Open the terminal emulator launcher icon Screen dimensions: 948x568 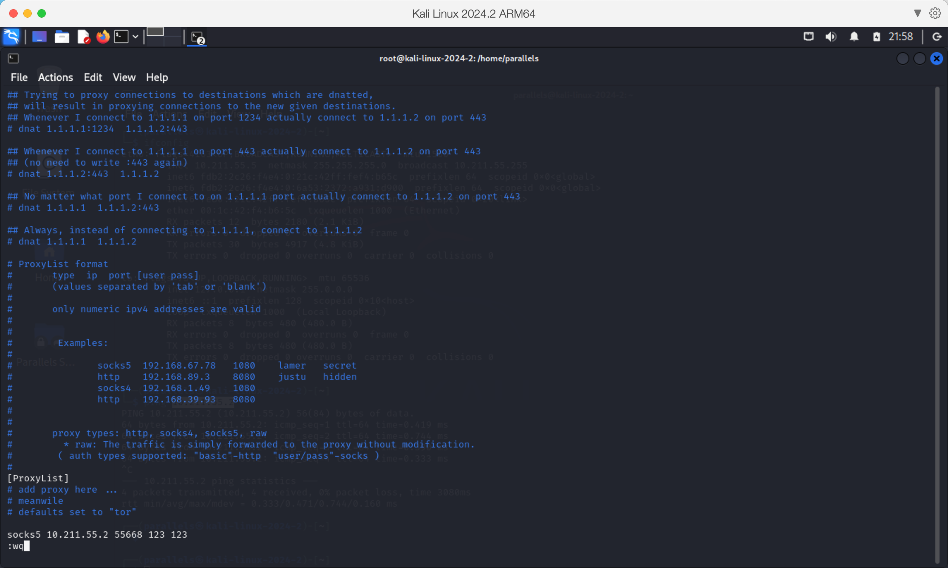pos(121,37)
